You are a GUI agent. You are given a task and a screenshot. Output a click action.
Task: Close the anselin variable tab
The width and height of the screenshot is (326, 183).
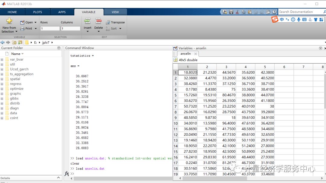(195, 54)
